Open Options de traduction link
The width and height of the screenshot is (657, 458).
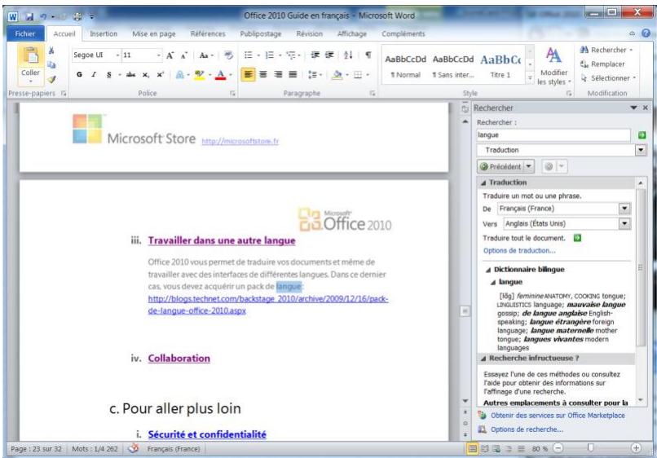point(519,250)
